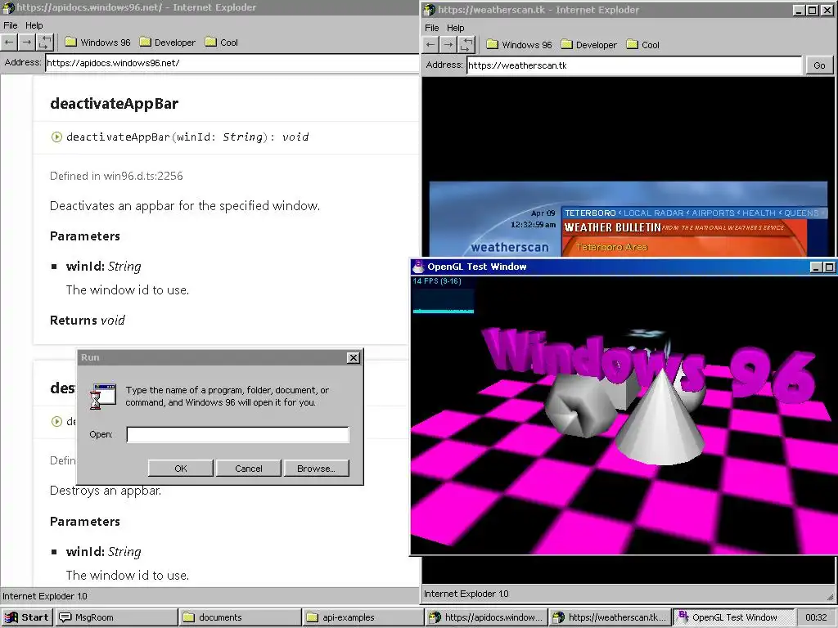Click 'Returns void' text in apidocs page
Screen dimensions: 838x628
click(x=87, y=321)
